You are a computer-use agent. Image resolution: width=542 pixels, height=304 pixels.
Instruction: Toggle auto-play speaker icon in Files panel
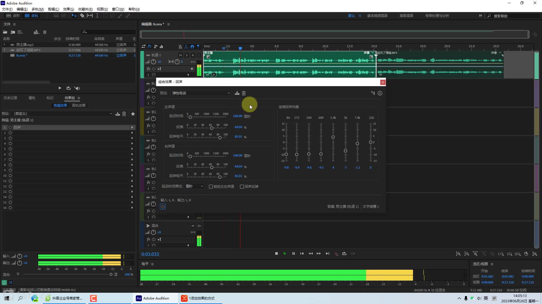(x=77, y=88)
